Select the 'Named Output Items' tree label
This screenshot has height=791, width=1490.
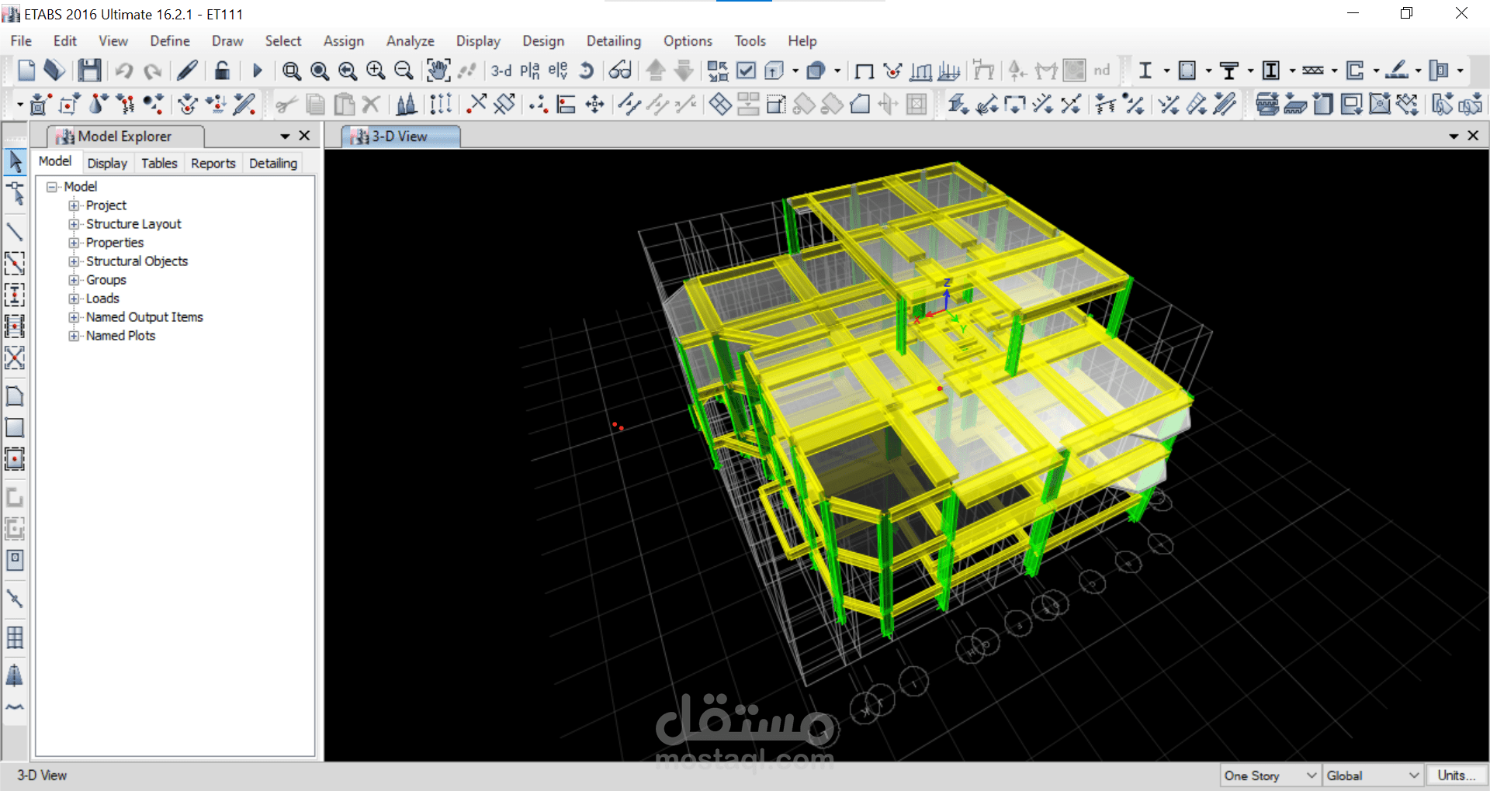144,317
